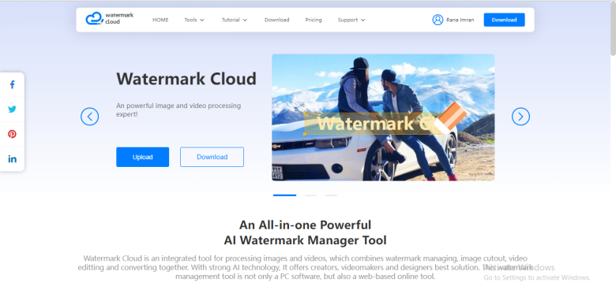Select the first carousel indicator
Screen dimensions: 616x297
click(285, 195)
